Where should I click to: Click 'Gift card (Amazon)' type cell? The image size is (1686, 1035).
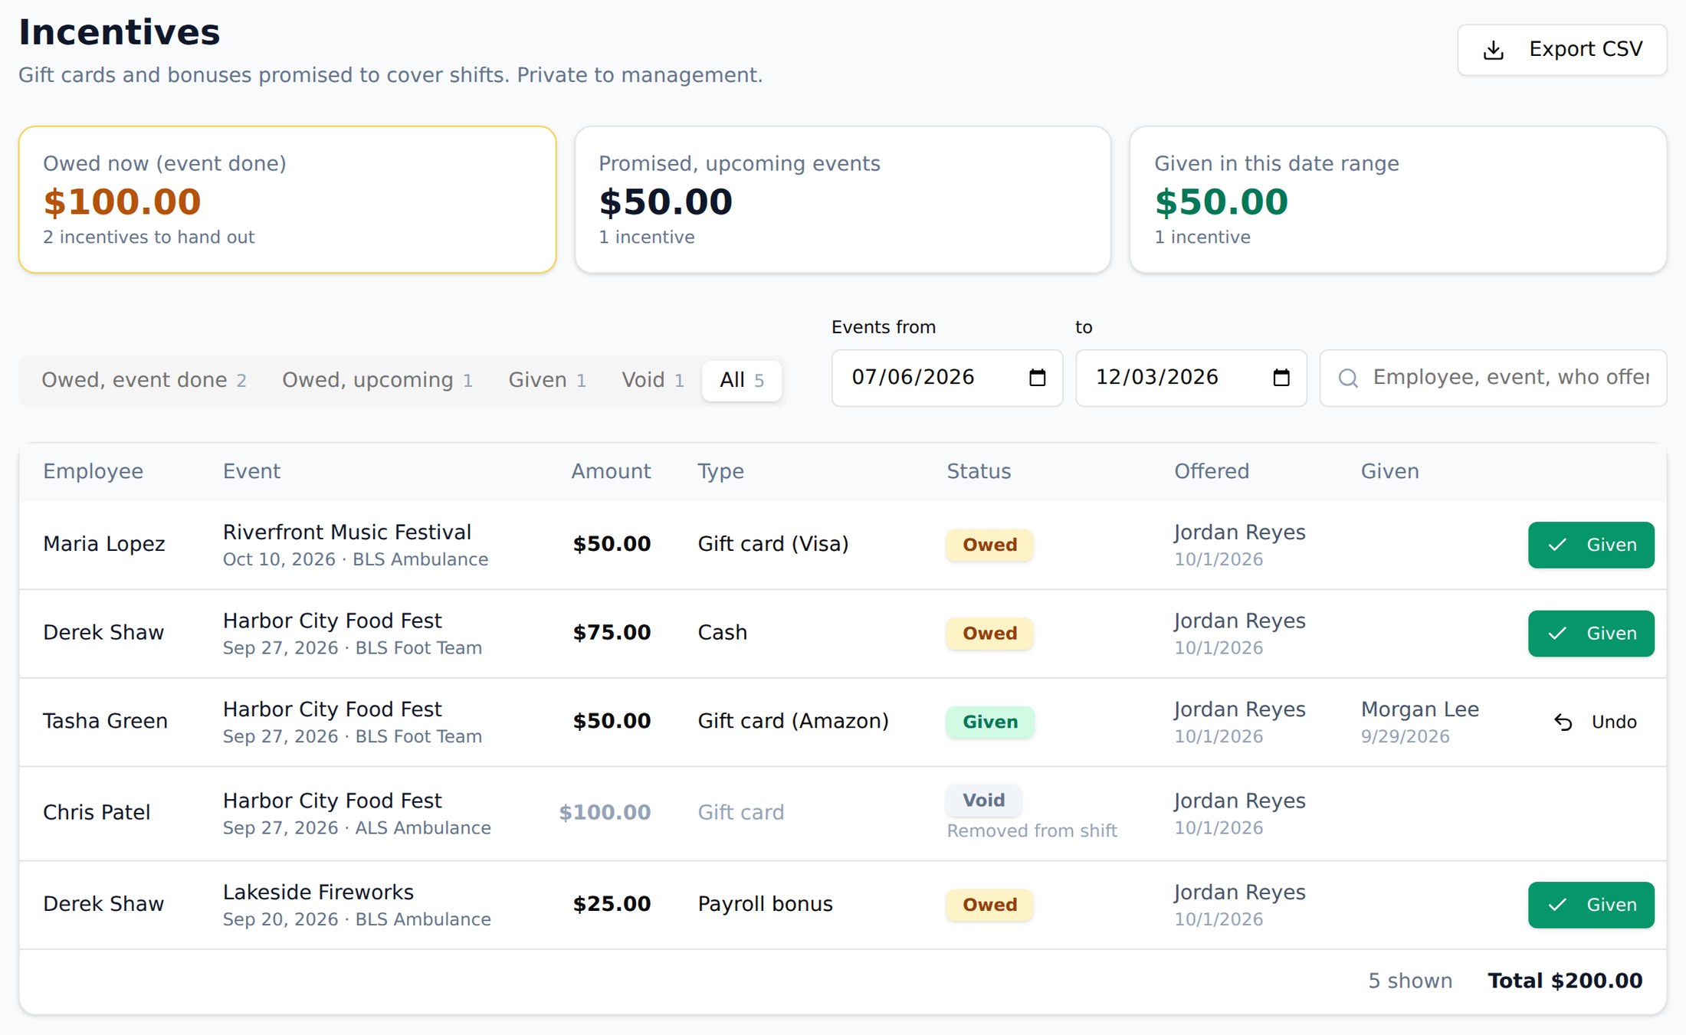(x=793, y=721)
